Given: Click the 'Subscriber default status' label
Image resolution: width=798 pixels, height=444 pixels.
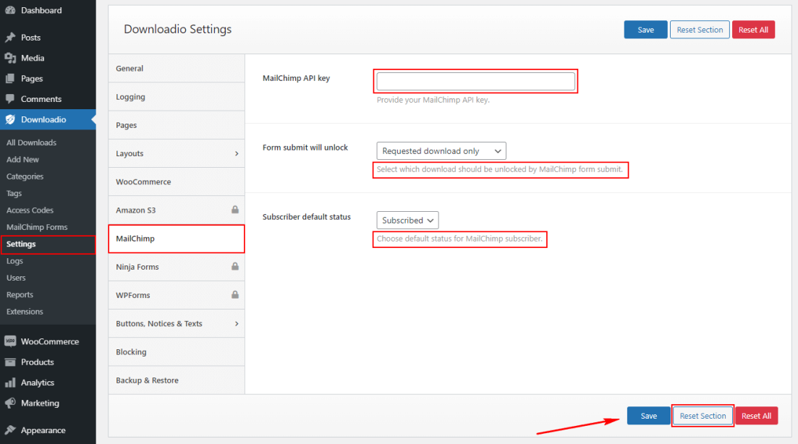Looking at the screenshot, I should point(306,217).
